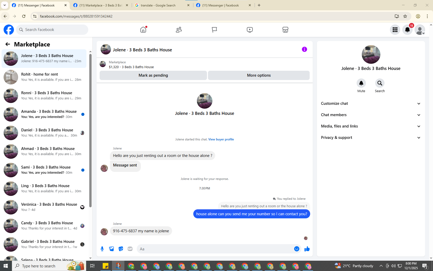The image size is (433, 271).
Task: Bookmark this page with star icon
Action: coord(405,16)
